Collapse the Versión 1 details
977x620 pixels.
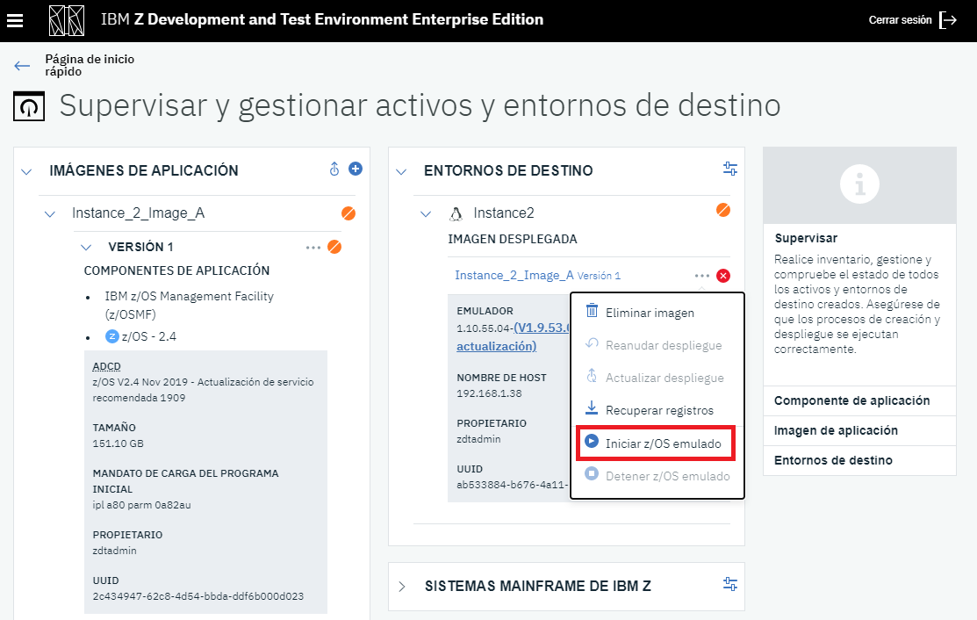point(86,248)
